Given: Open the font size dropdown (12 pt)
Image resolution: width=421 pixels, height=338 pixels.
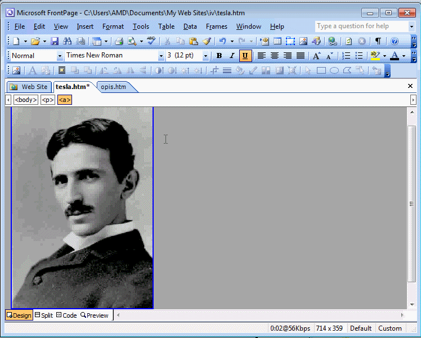Looking at the screenshot, I should [x=205, y=56].
